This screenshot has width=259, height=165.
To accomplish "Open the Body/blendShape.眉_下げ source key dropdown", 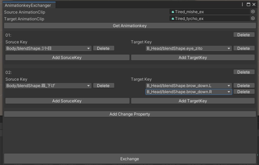I will coord(48,86).
